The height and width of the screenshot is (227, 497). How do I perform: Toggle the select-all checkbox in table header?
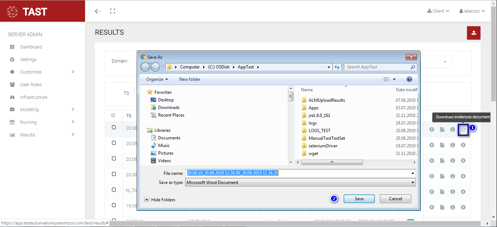tap(113, 115)
